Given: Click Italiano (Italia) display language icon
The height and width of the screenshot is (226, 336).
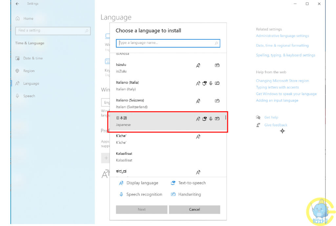Looking at the screenshot, I should [x=198, y=83].
